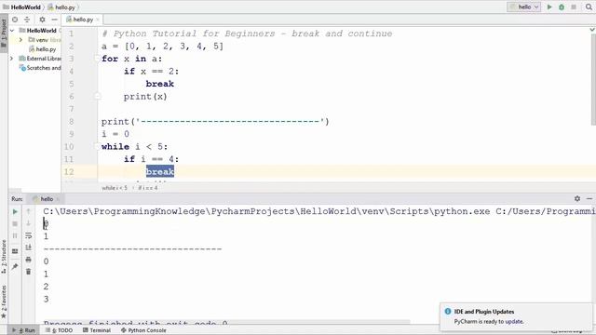The height and width of the screenshot is (335, 596).
Task: Click the editor vertical scrollbar thumb
Action: point(593,78)
